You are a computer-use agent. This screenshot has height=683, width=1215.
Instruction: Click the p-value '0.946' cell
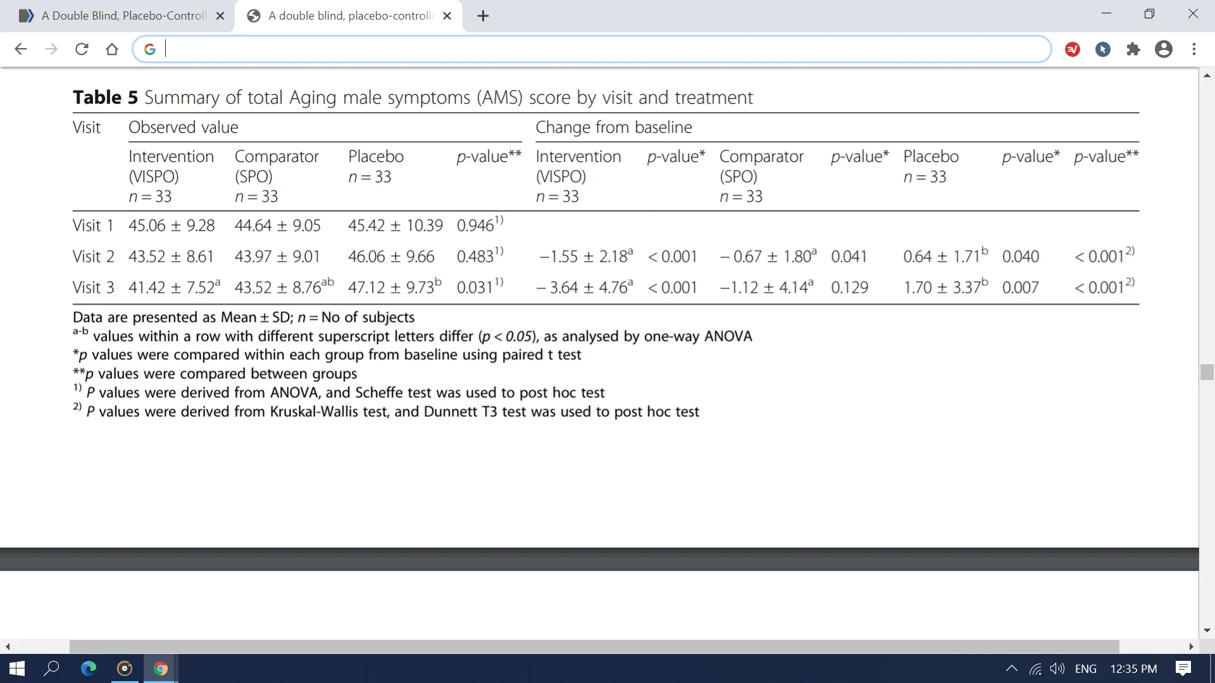click(x=480, y=225)
